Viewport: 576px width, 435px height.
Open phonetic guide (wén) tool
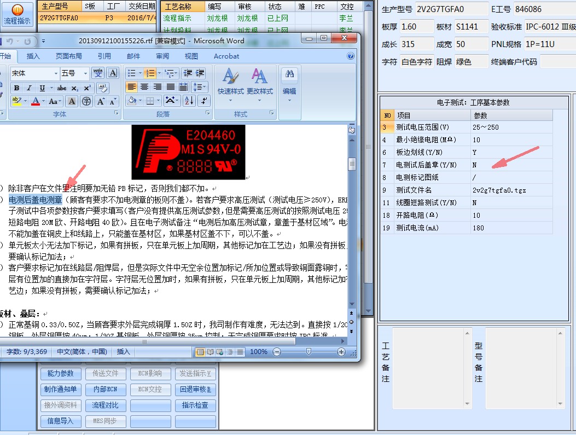(x=98, y=73)
